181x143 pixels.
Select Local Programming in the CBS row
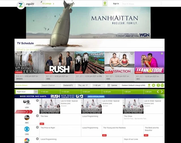point(90,128)
